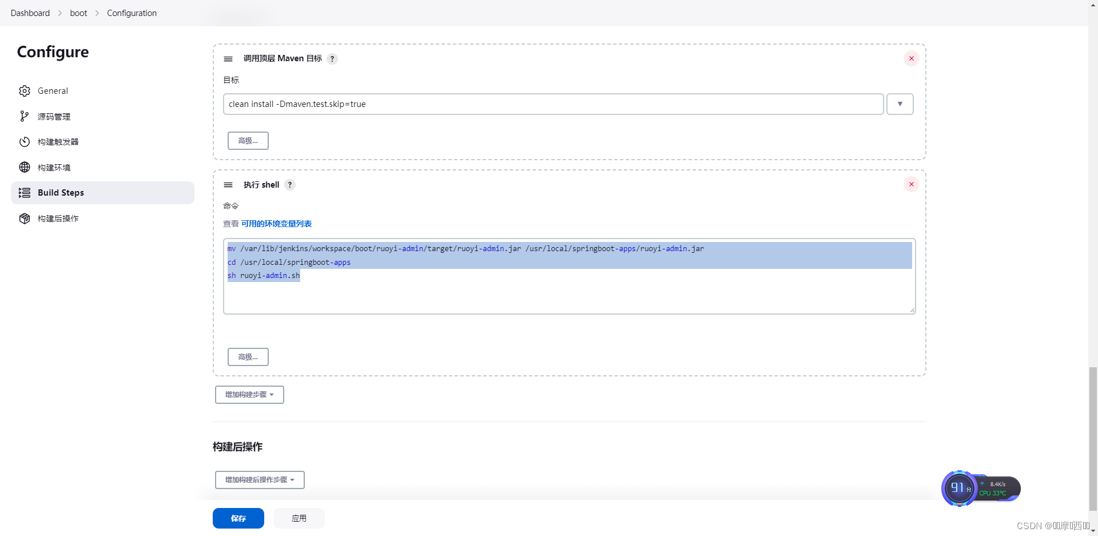
Task: Click the Configure page heading
Action: coord(53,52)
